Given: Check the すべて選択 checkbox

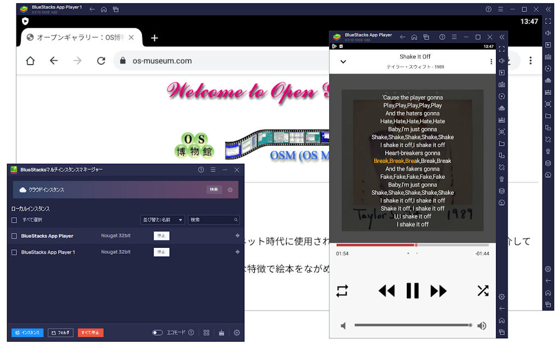Looking at the screenshot, I should pos(14,220).
